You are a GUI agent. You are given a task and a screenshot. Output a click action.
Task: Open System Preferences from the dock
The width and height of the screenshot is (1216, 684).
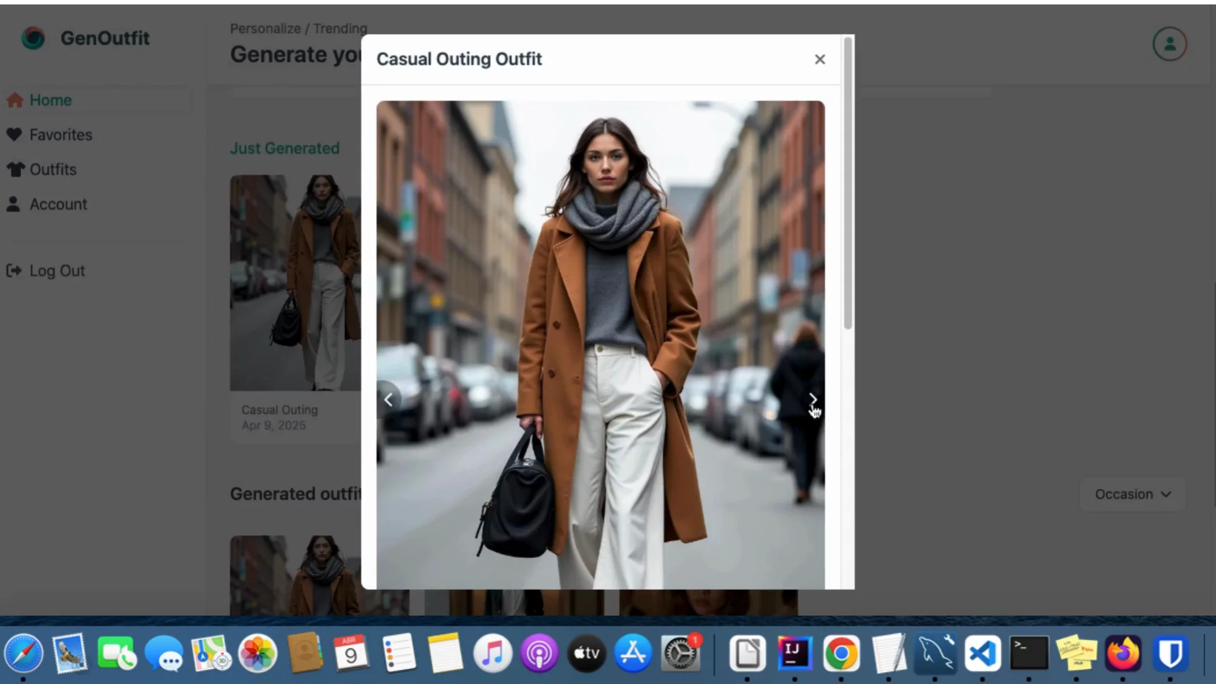pyautogui.click(x=681, y=654)
